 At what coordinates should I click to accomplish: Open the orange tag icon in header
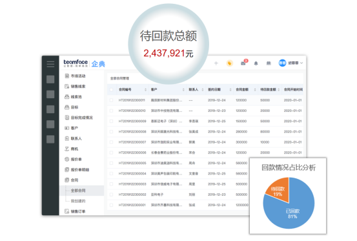click(230, 63)
